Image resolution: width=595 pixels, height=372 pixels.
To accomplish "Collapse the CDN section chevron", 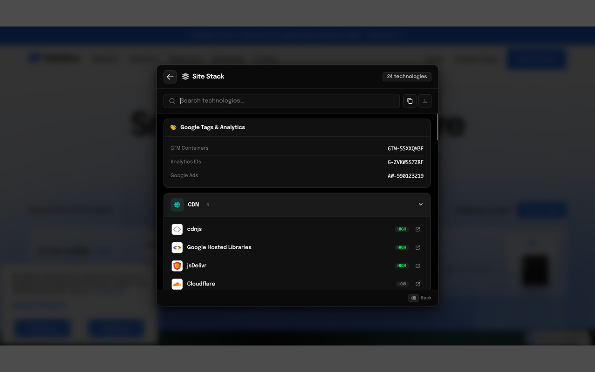I will click(x=421, y=205).
